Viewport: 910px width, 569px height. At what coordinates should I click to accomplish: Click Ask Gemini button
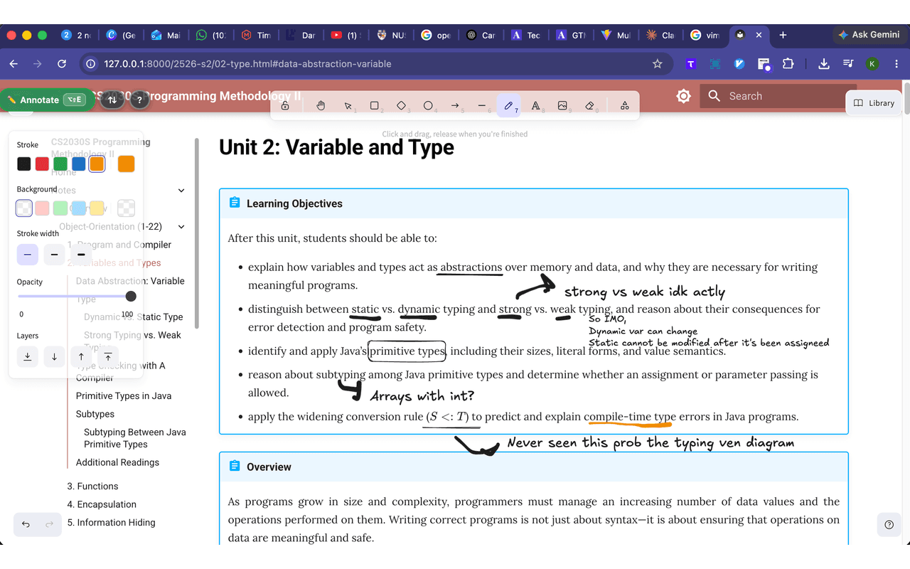pos(869,35)
